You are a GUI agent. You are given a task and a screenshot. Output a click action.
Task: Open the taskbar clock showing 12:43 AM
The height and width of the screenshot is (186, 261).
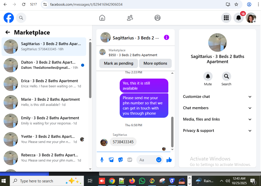[x=239, y=181]
